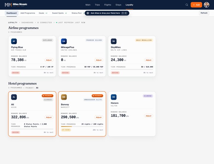Image resolution: width=214 pixels, height=164 pixels.
Task: Click the Airline programmes heading
Action: click(x=23, y=28)
